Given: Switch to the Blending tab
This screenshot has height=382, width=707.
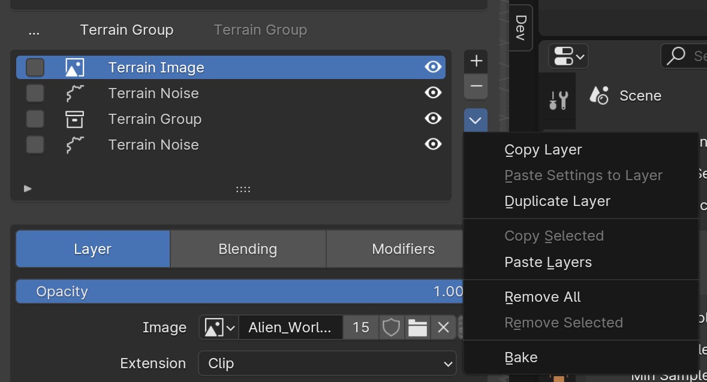Looking at the screenshot, I should tap(248, 249).
